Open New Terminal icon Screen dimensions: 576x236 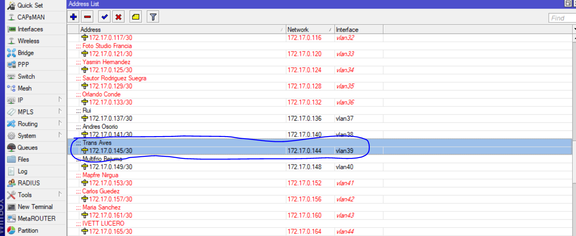tap(11, 207)
